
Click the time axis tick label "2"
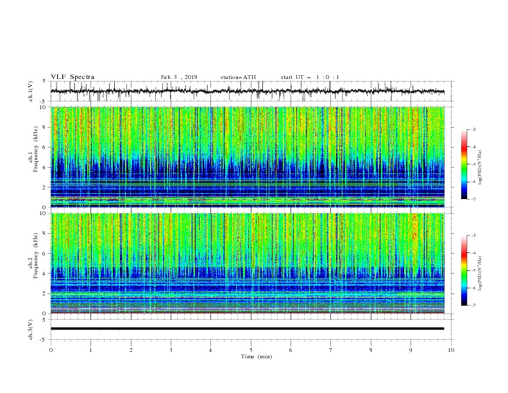coord(131,350)
